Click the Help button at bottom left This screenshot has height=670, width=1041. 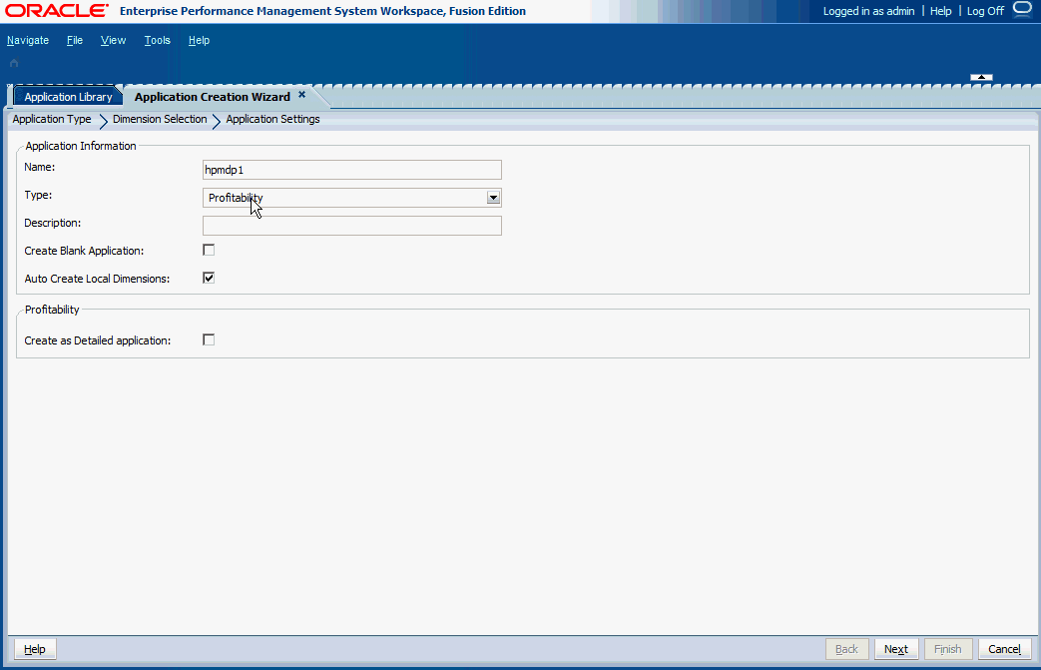point(35,649)
